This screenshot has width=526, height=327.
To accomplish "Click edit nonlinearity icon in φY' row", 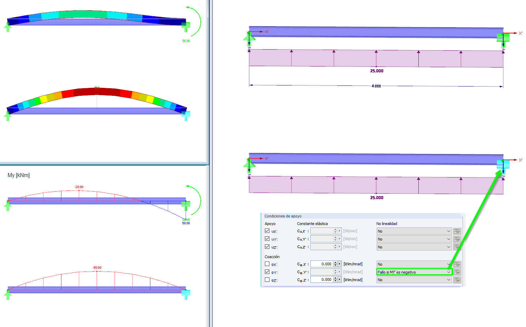I will [457, 272].
